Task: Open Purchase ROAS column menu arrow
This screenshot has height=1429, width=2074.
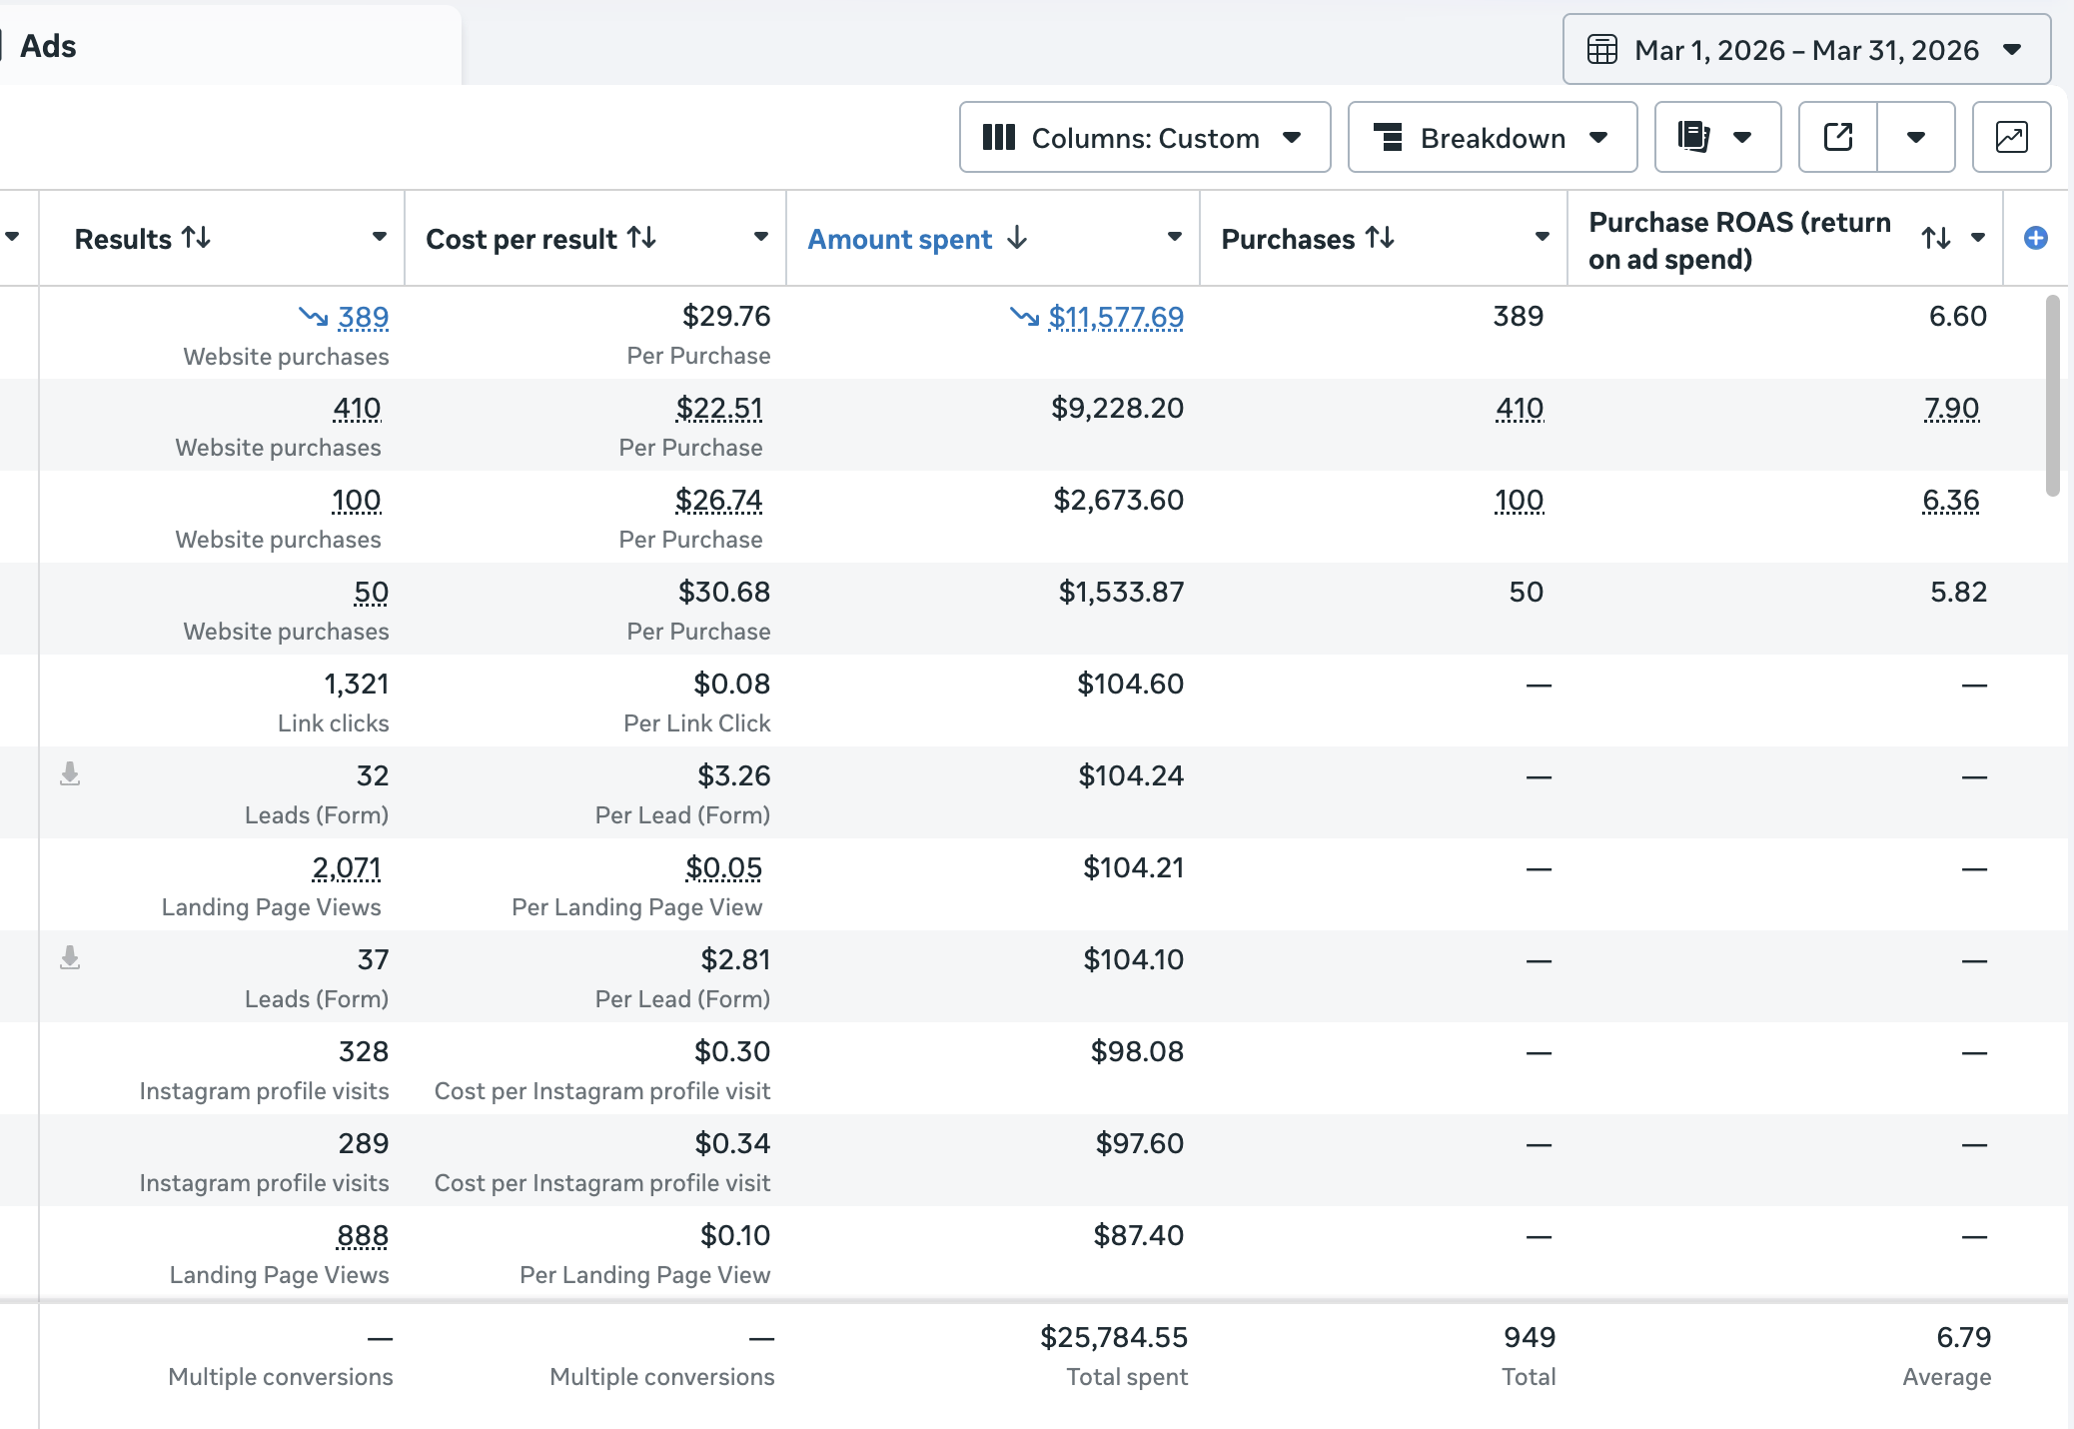Action: [1978, 237]
